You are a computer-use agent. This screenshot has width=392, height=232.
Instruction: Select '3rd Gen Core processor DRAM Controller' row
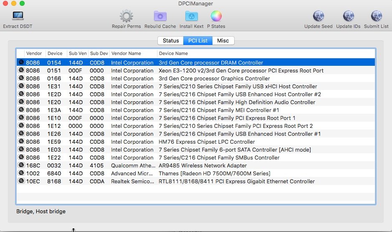[x=196, y=62]
